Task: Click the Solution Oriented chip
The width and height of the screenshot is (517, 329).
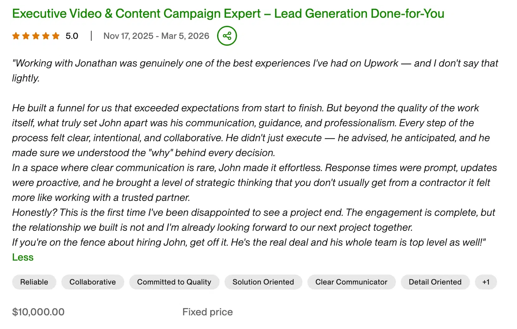Action: pos(263,282)
